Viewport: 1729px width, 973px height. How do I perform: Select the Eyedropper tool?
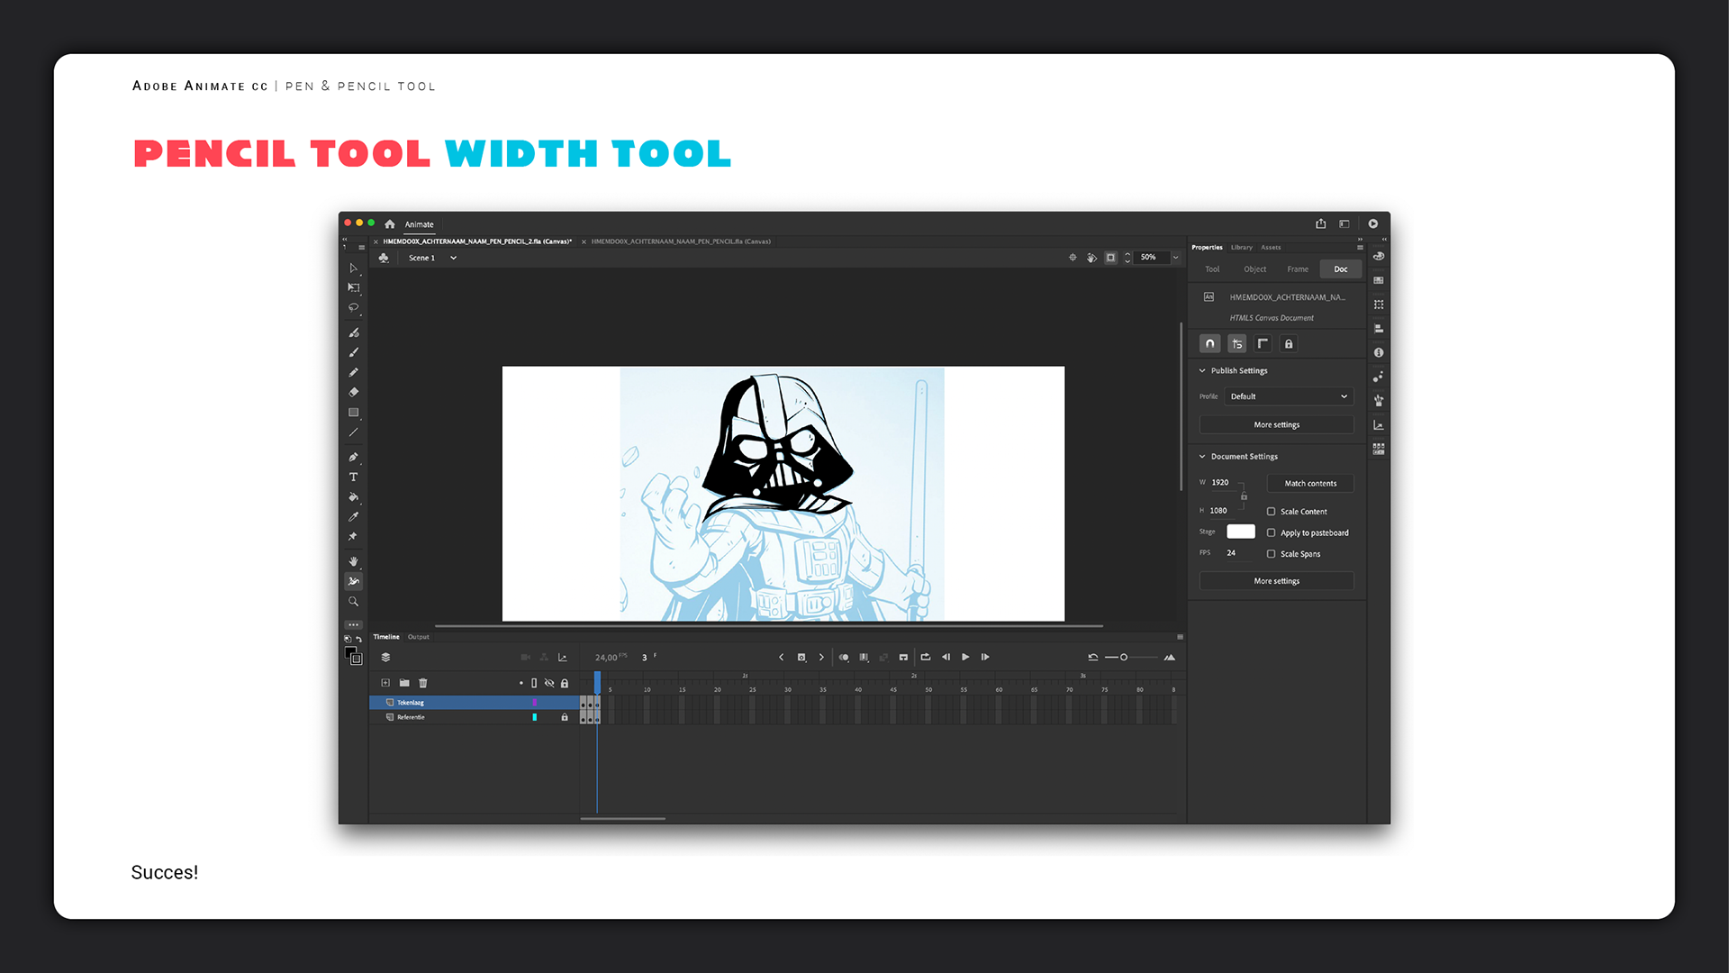pyautogui.click(x=353, y=516)
